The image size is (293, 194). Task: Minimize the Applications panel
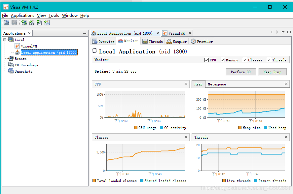pyautogui.click(x=85, y=33)
